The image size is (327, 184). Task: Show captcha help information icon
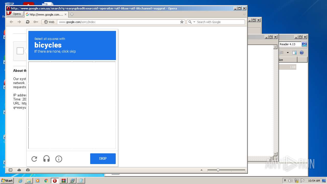pos(59,159)
